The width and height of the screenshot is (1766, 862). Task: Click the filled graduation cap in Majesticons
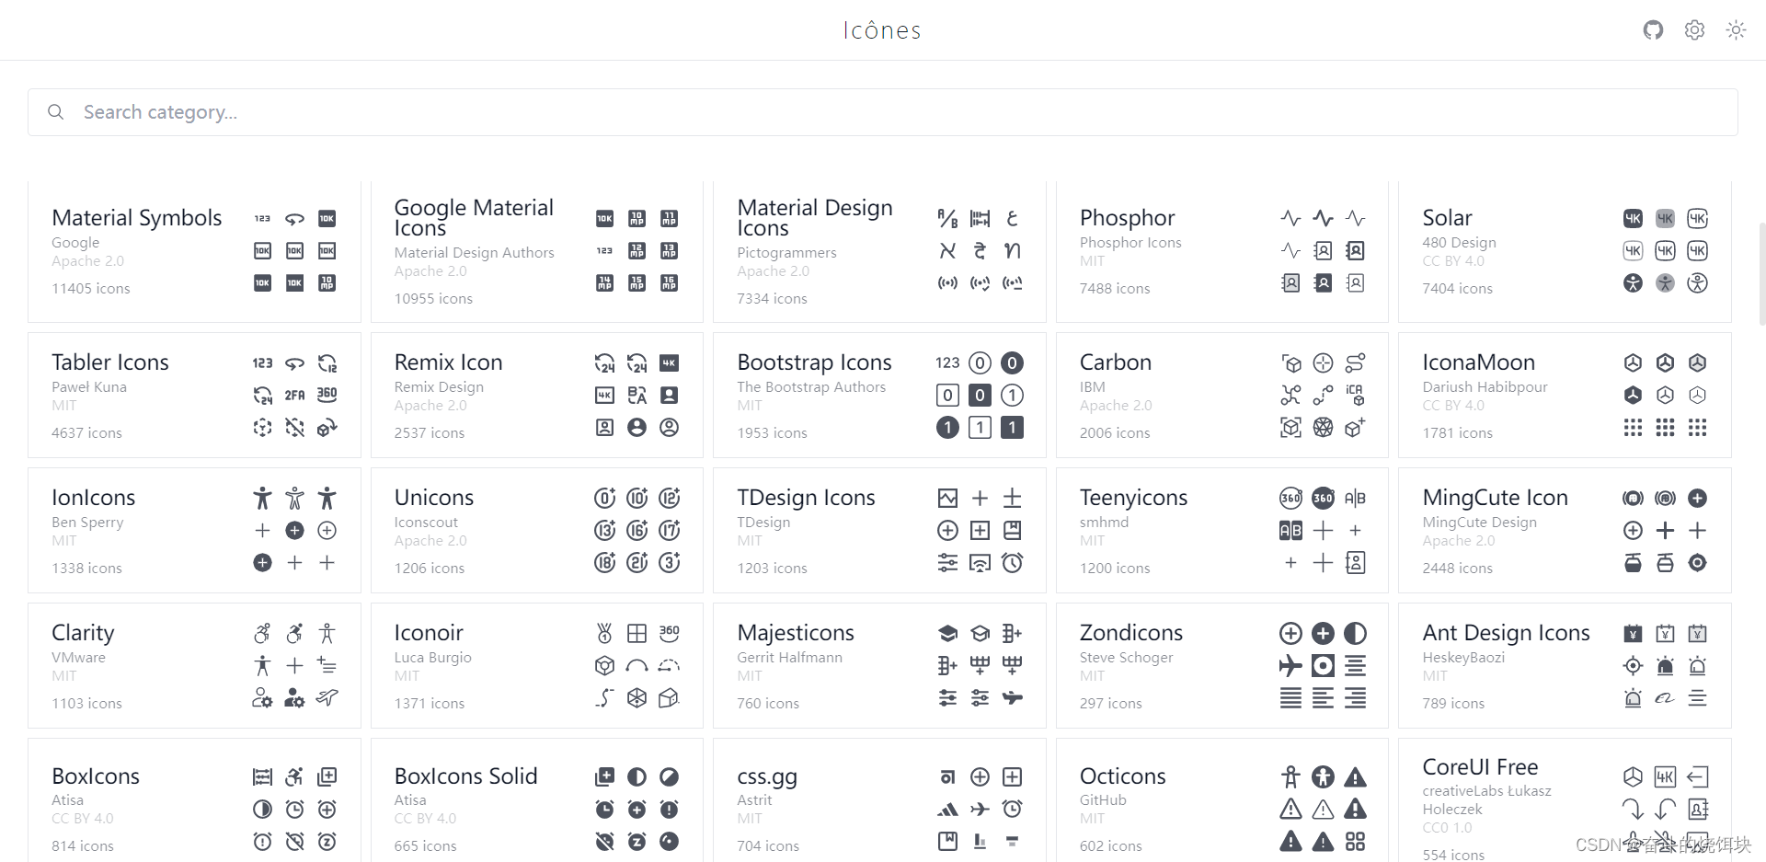click(947, 634)
